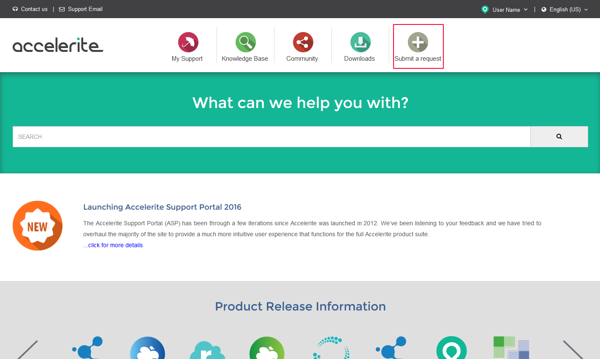Click the 'Product Release Information' heading

click(x=300, y=306)
